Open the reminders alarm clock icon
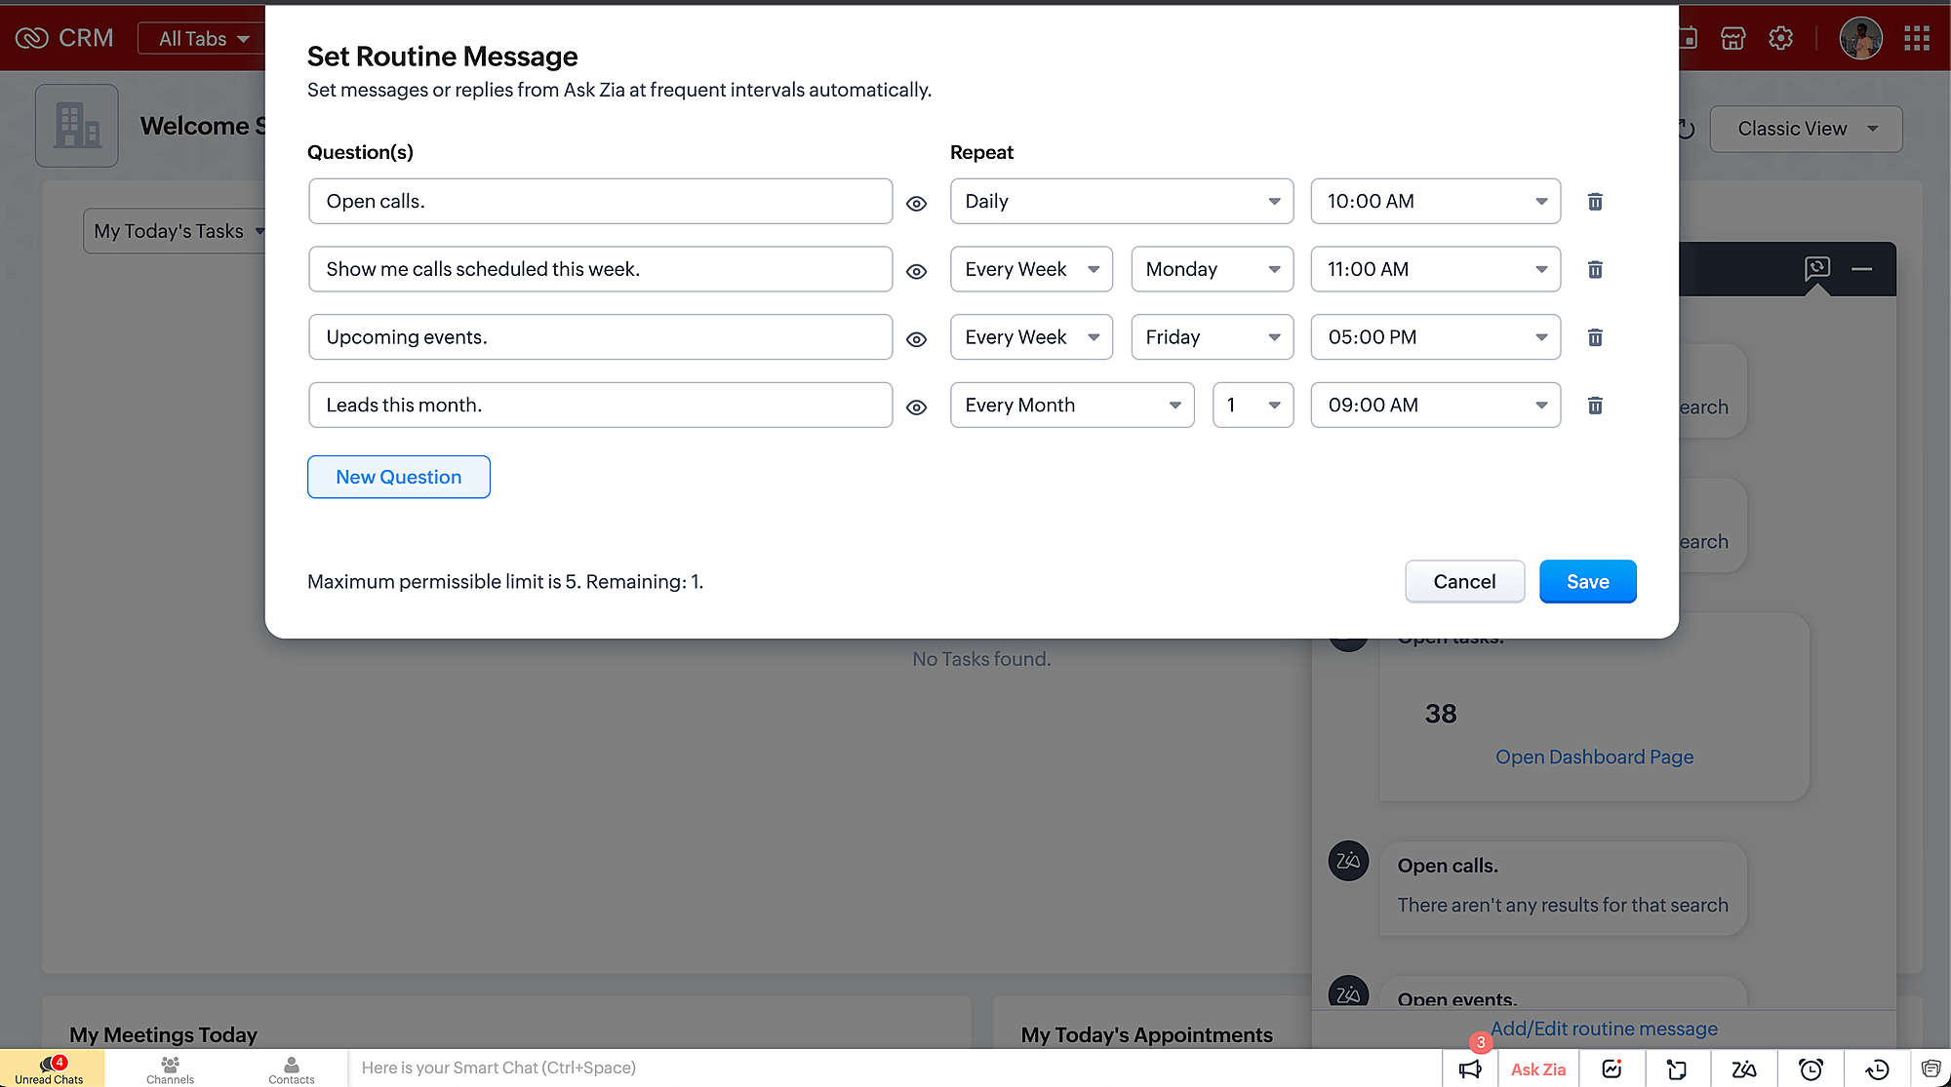 click(x=1811, y=1068)
